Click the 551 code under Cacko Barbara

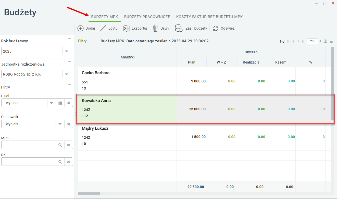pos(85,82)
